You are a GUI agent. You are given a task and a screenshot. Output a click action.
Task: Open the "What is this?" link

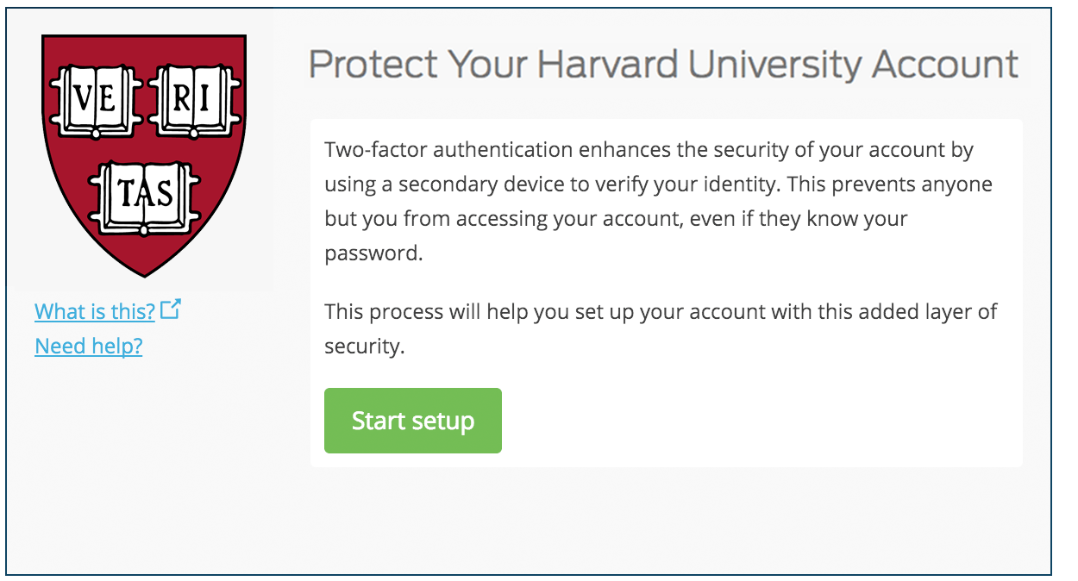click(95, 311)
